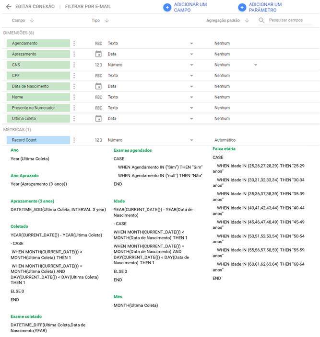320x337 pixels.
Task: Expand type dropdown for Record Count
Action: (x=191, y=140)
